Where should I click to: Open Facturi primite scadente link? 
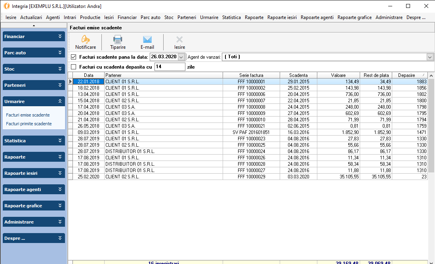coord(29,124)
